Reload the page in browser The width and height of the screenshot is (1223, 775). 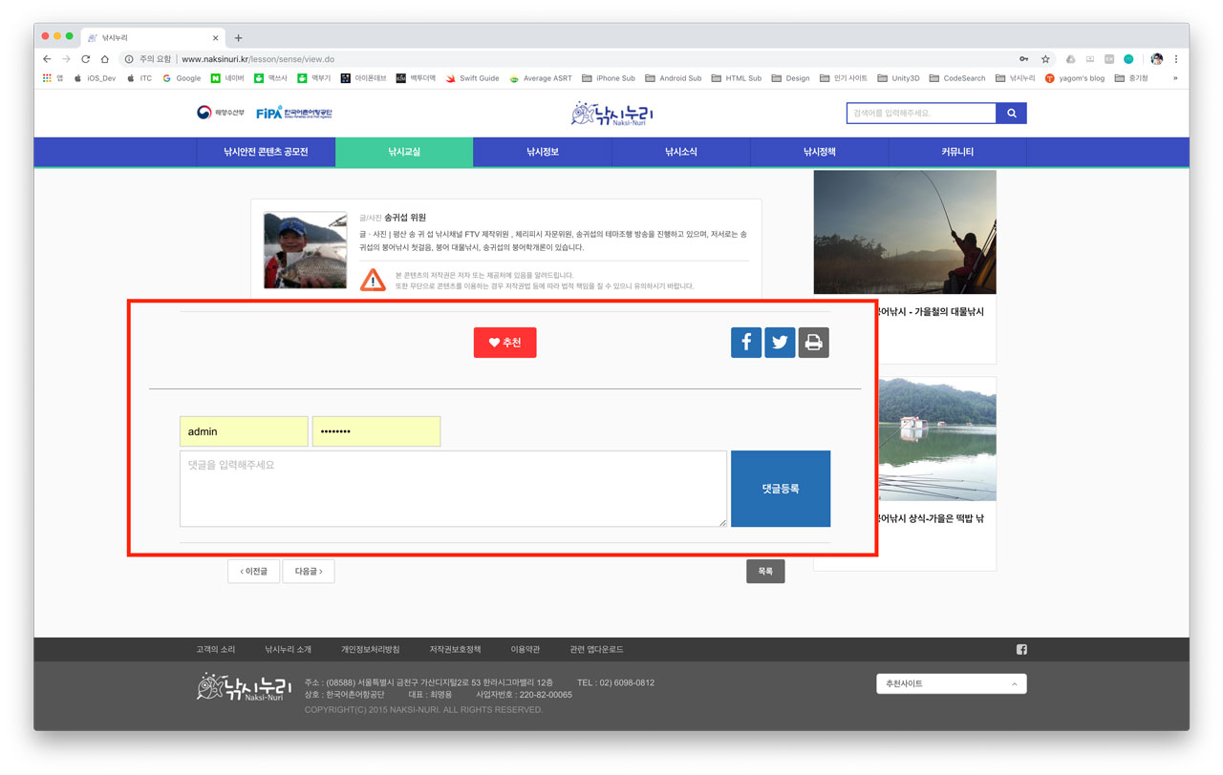pyautogui.click(x=85, y=59)
